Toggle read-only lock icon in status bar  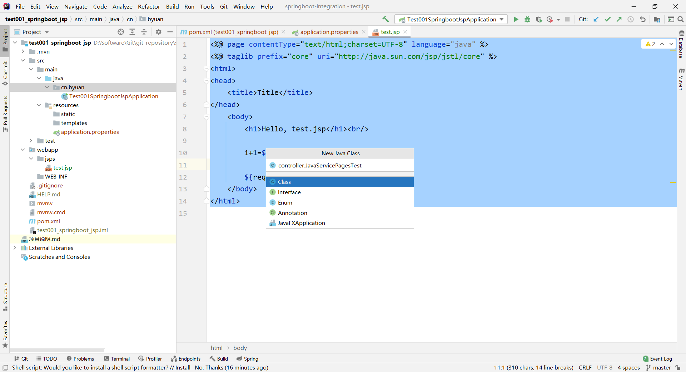click(678, 367)
